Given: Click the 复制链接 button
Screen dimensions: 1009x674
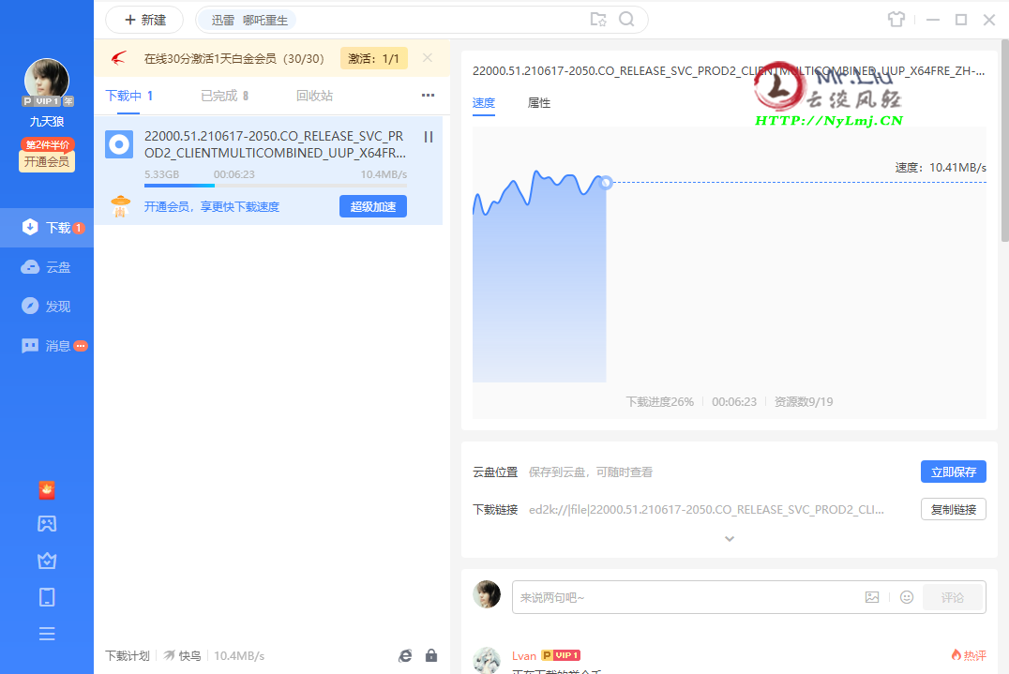Looking at the screenshot, I should [954, 509].
